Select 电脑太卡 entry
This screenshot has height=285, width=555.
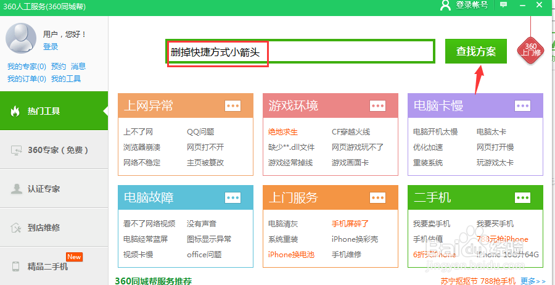491,132
